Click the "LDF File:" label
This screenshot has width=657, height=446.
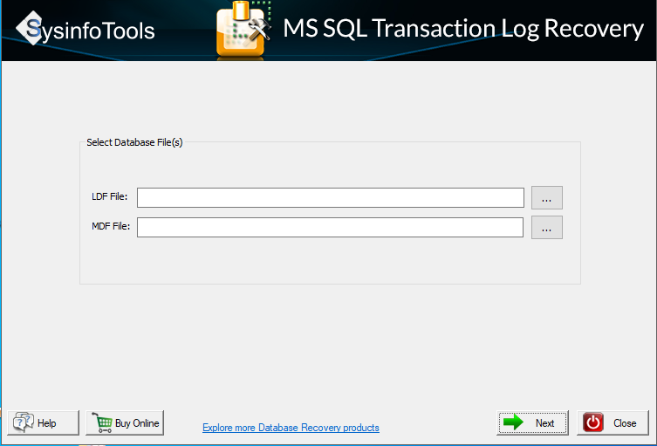110,198
